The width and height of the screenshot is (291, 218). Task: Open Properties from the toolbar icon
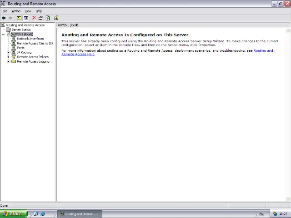pos(40,18)
